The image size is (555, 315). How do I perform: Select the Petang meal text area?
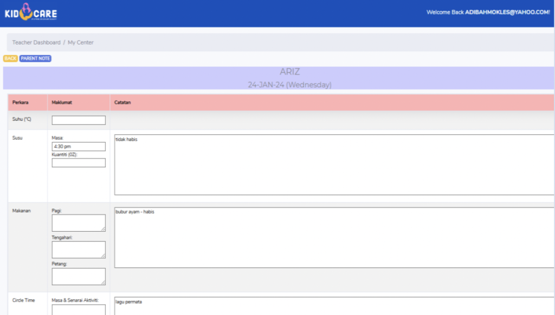pyautogui.click(x=79, y=276)
